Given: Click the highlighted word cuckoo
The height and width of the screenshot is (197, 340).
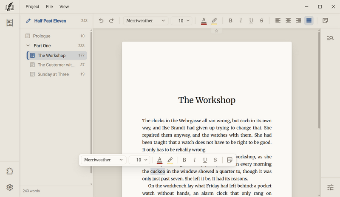Looking at the screenshot, I should coord(158,172).
